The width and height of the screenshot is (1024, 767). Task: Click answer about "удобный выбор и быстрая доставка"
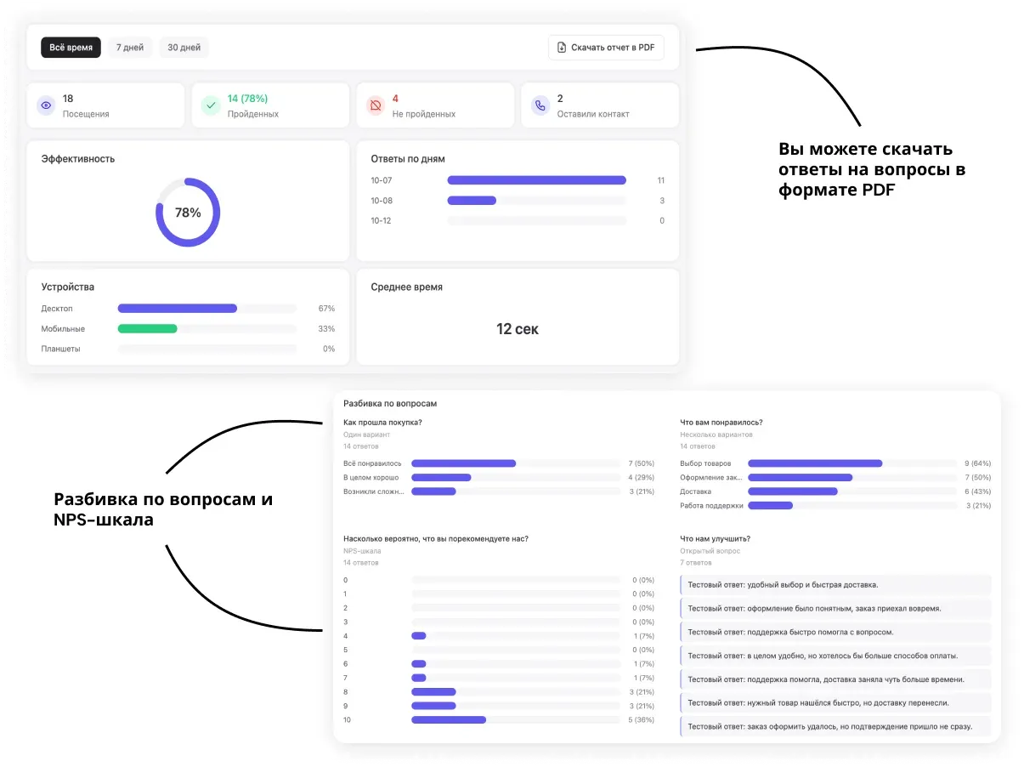(835, 585)
